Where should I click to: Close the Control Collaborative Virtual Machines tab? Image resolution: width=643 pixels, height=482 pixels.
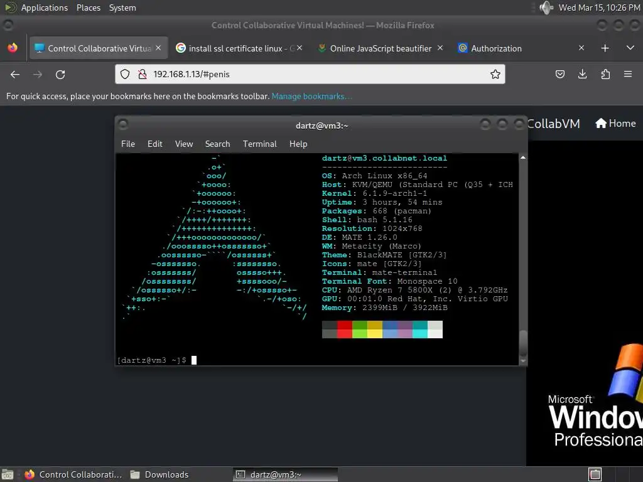(x=158, y=48)
